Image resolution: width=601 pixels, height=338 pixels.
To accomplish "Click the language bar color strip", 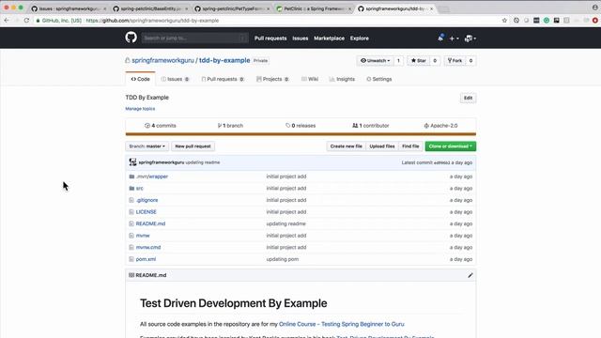I will click(300, 134).
